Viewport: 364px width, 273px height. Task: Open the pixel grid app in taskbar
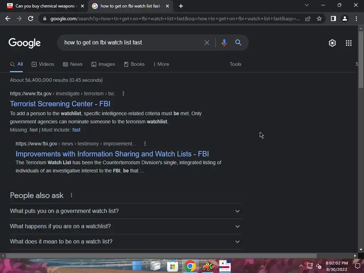225,266
